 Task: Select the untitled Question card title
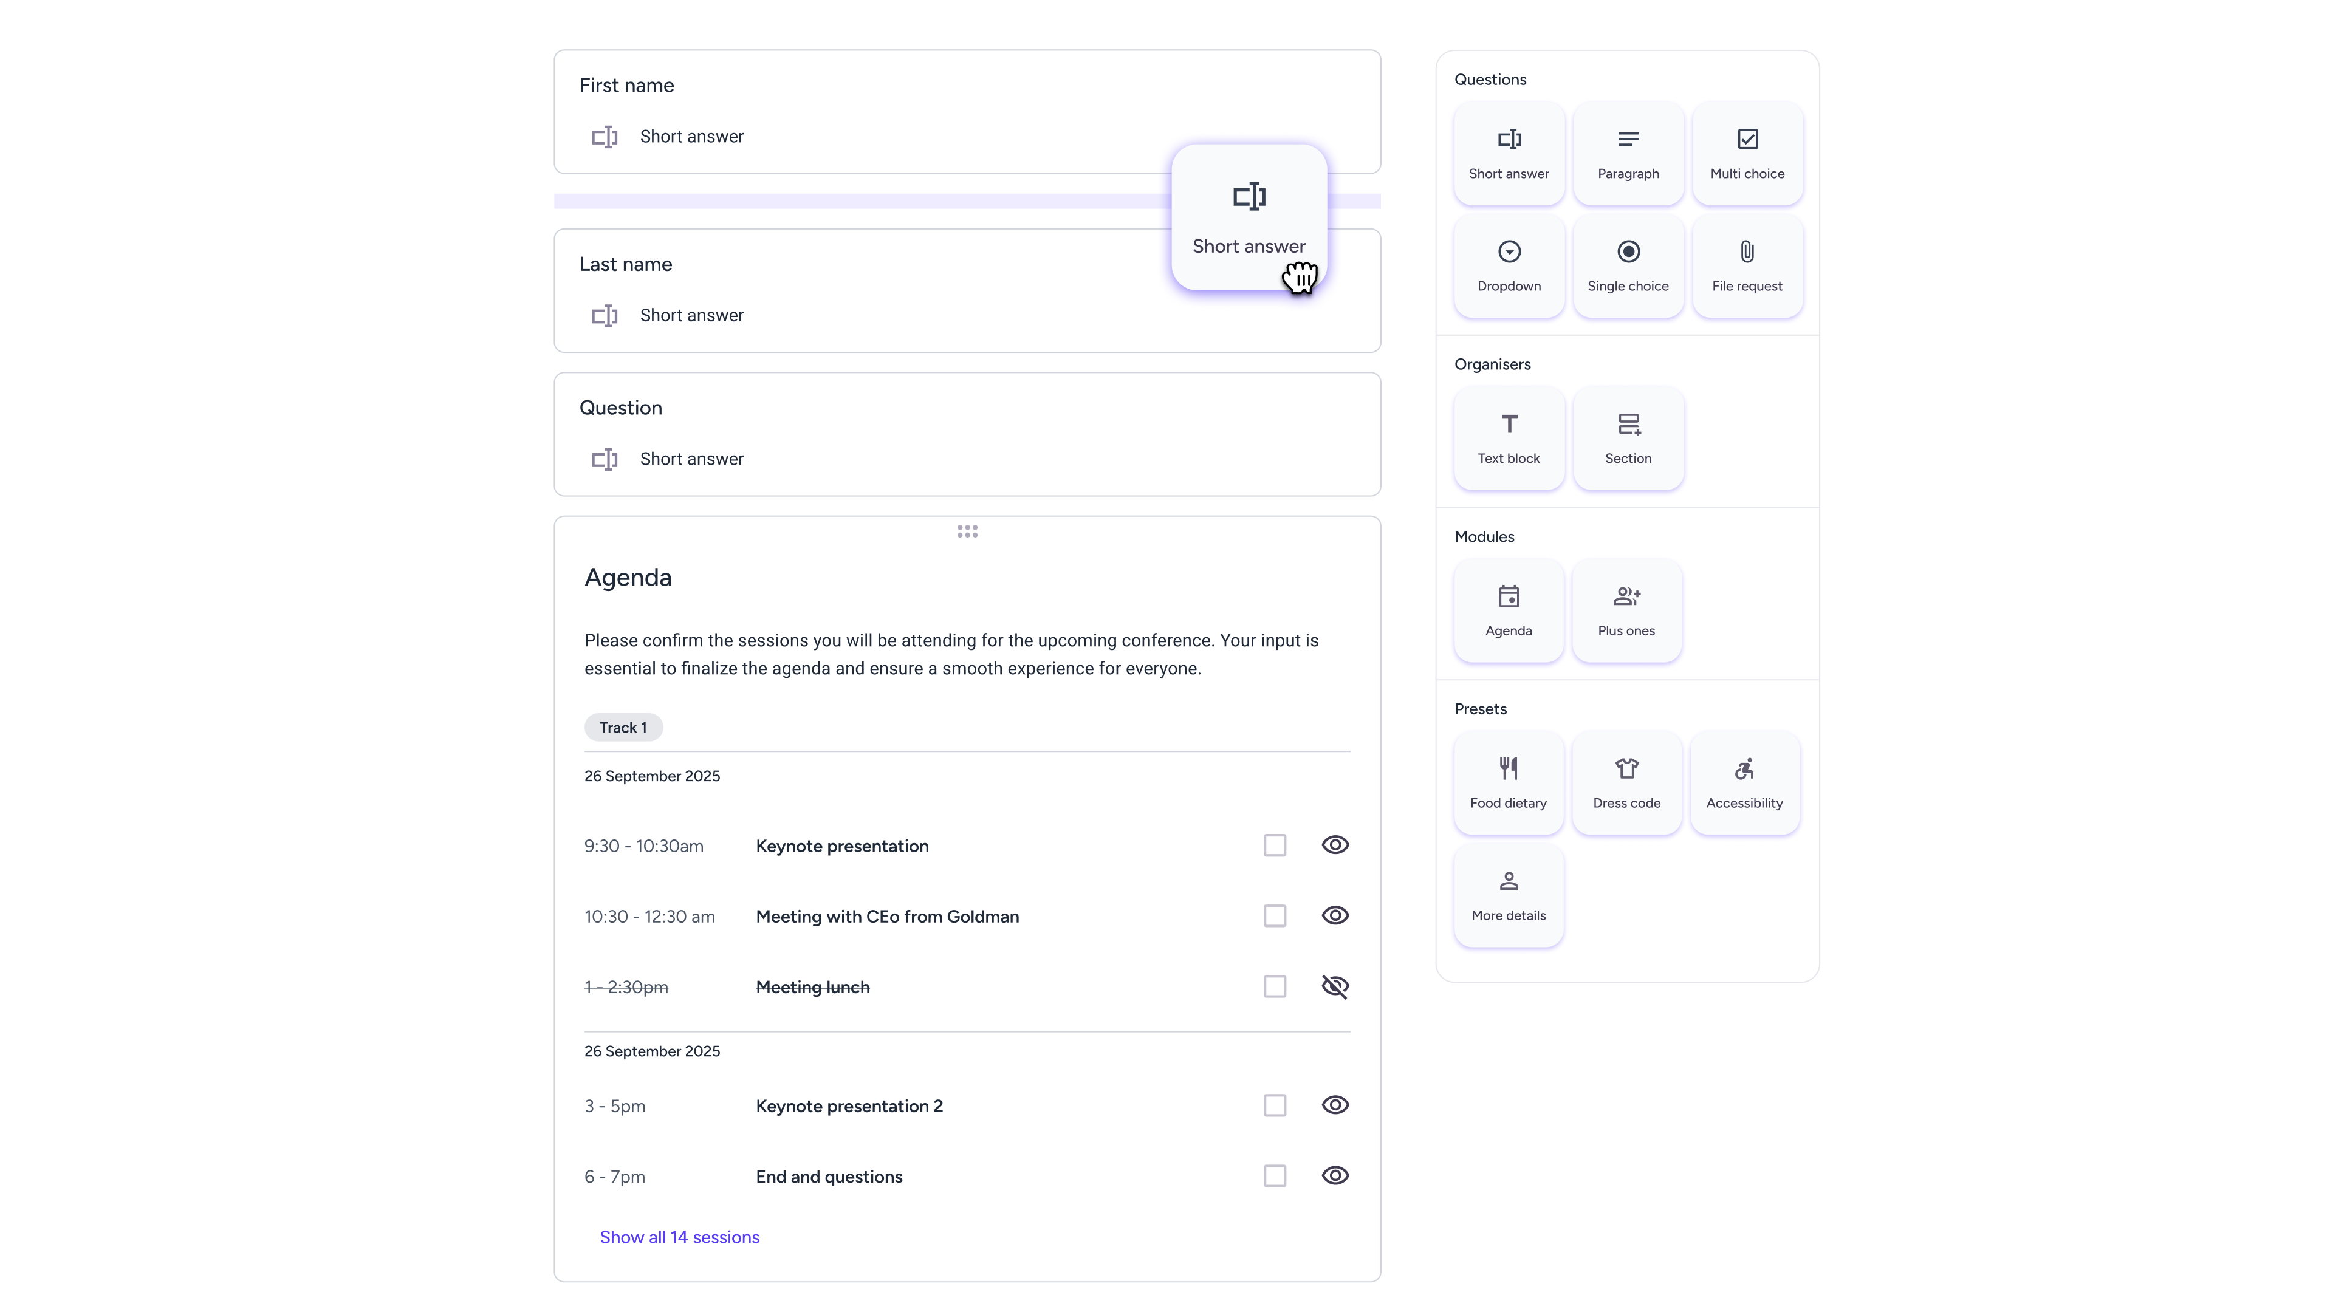(x=620, y=408)
